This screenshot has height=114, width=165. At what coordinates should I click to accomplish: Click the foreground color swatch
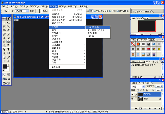tap(5, 67)
